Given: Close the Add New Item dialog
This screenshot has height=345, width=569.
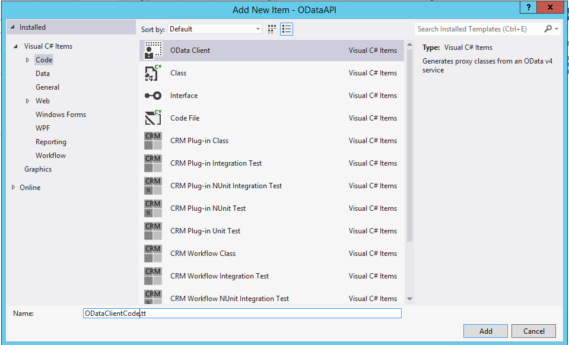Looking at the screenshot, I should click(x=550, y=7).
